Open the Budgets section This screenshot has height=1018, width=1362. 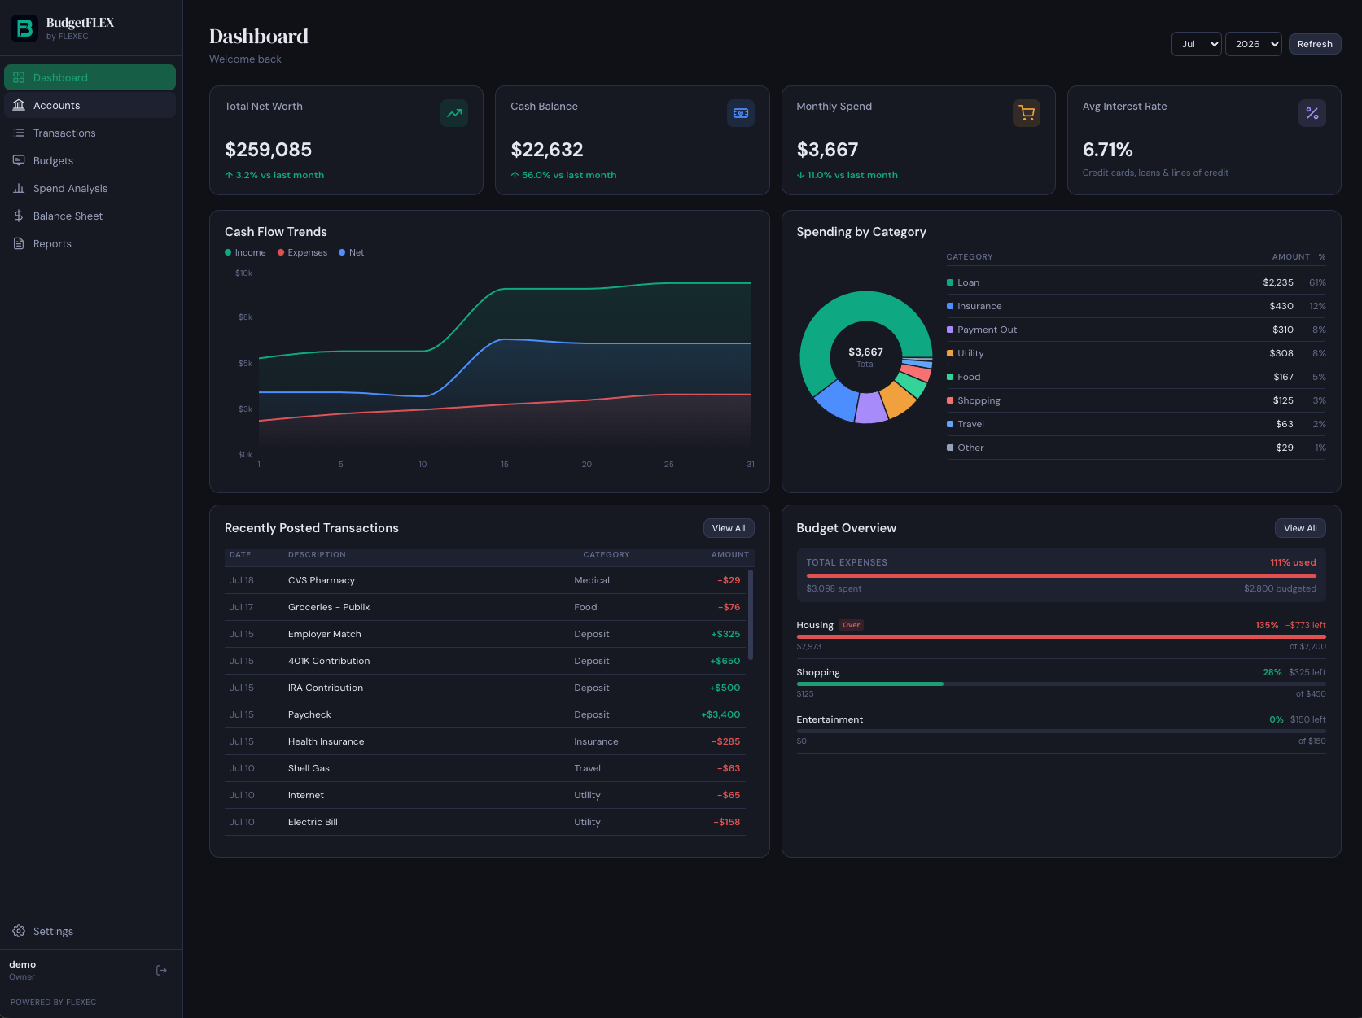point(90,160)
